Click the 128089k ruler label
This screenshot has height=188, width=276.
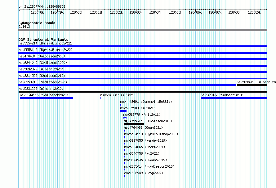254,12
